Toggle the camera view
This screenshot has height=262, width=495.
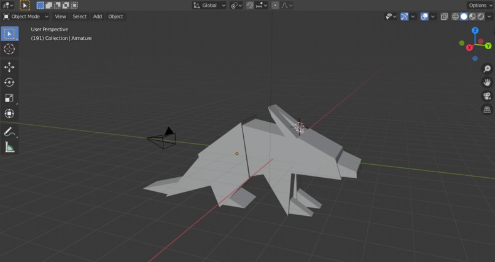(x=487, y=96)
